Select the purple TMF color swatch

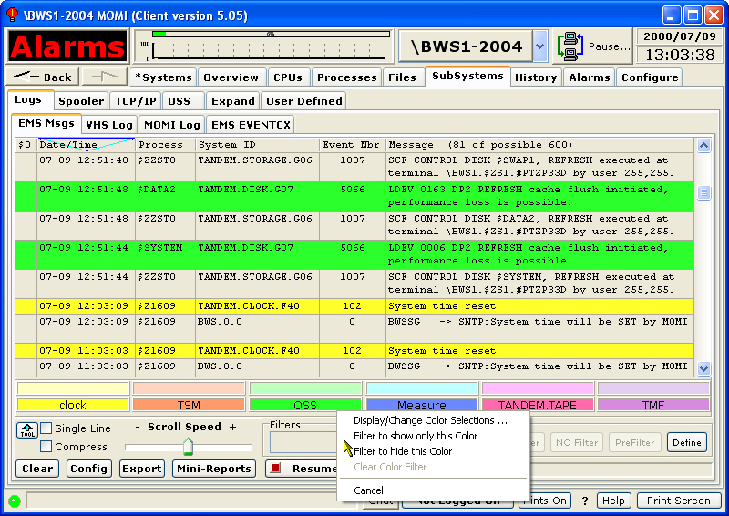pyautogui.click(x=653, y=405)
